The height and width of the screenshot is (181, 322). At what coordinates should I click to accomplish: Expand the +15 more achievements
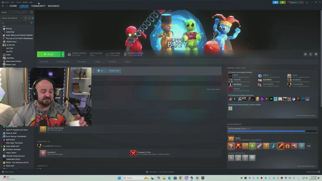pos(308,146)
